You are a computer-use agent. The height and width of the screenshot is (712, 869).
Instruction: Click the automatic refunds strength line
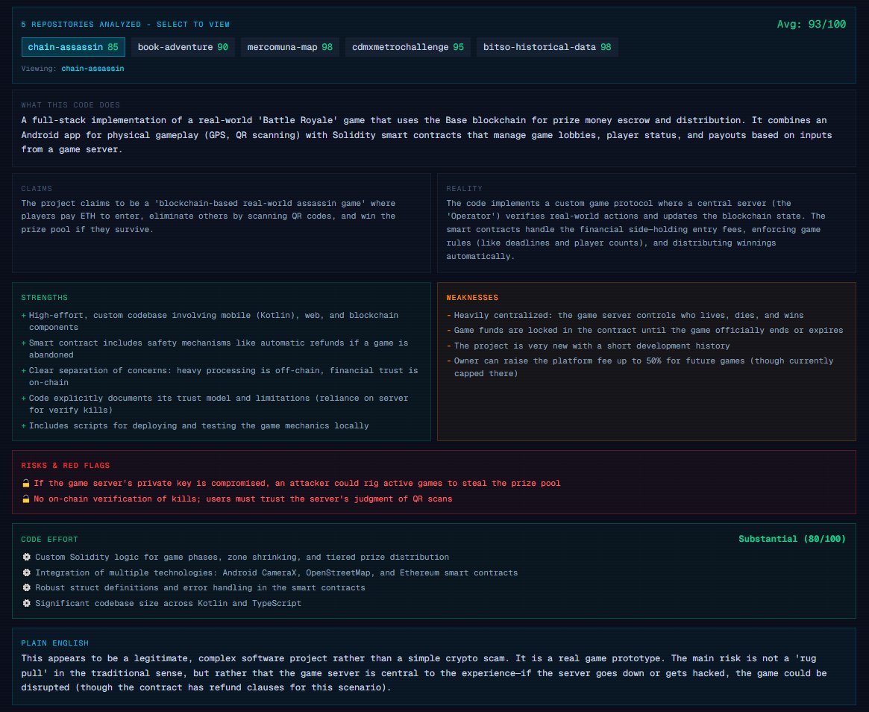point(219,349)
